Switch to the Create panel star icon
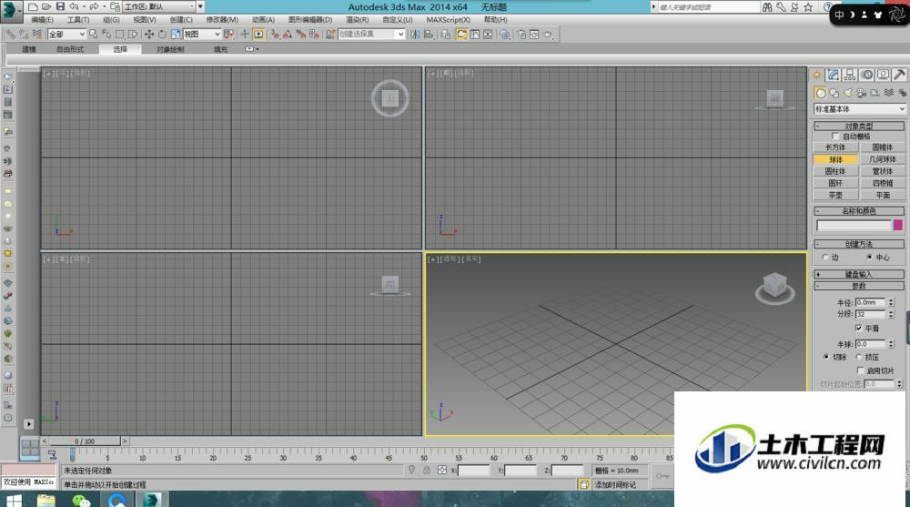This screenshot has height=507, width=910. coord(817,75)
